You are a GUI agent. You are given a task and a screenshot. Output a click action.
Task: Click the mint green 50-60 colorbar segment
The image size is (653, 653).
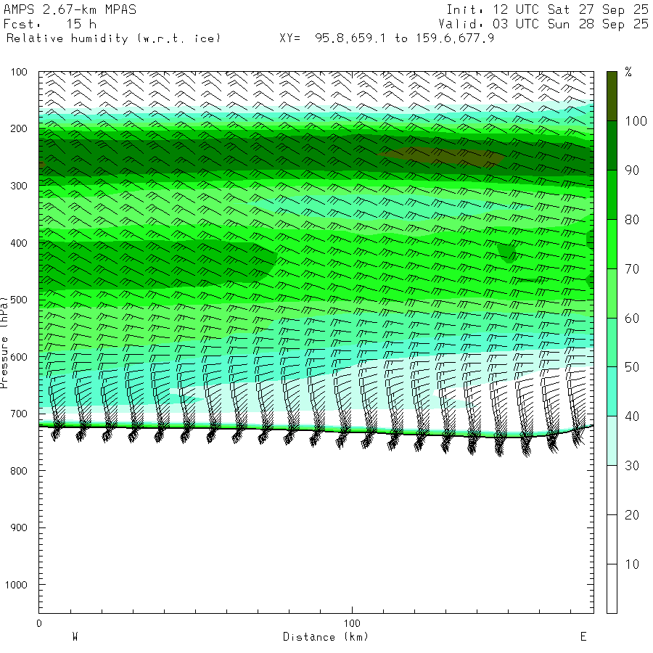tap(612, 342)
